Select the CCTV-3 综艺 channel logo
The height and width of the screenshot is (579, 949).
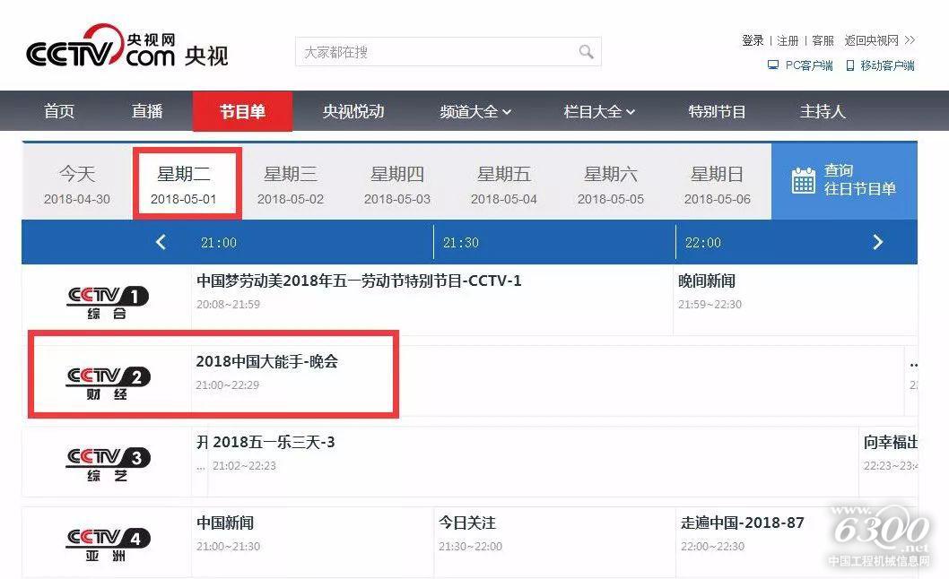point(107,462)
